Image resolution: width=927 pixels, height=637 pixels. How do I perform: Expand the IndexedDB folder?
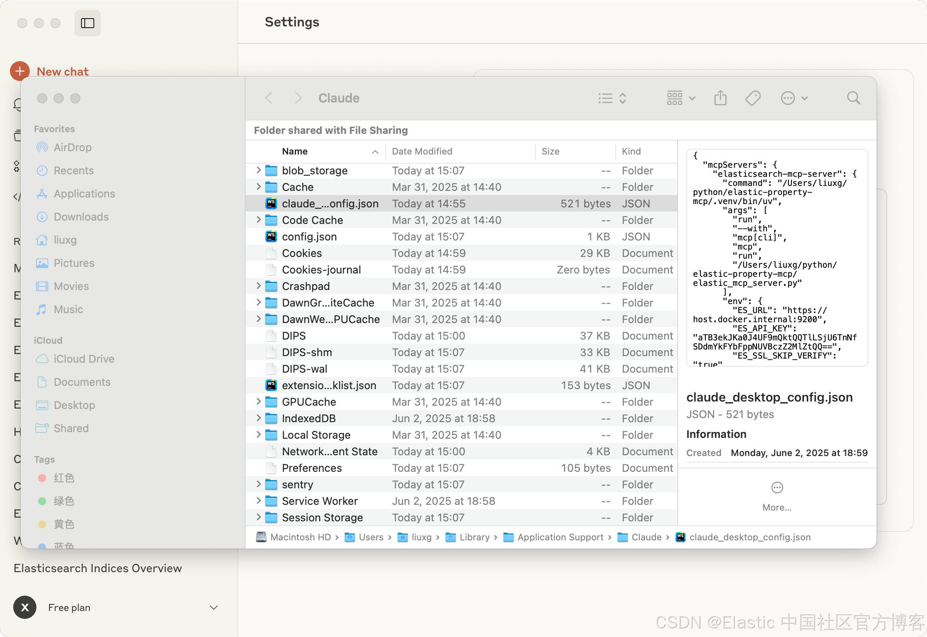pos(258,418)
